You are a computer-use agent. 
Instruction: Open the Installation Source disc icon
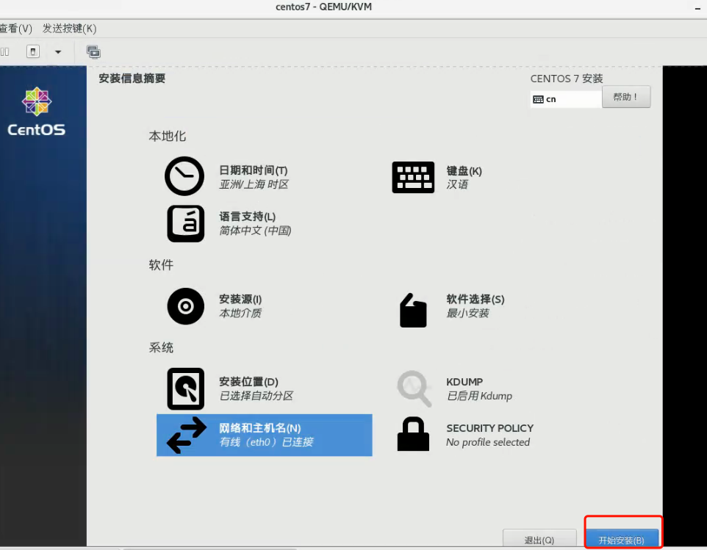pos(186,306)
